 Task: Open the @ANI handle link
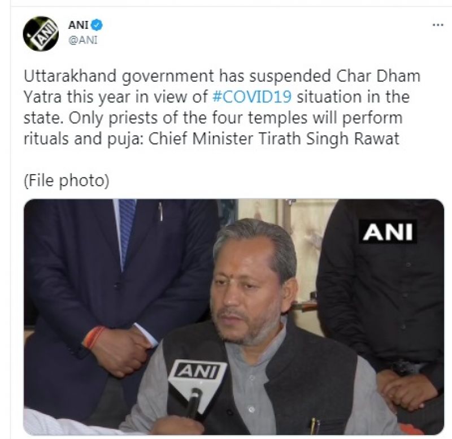83,40
